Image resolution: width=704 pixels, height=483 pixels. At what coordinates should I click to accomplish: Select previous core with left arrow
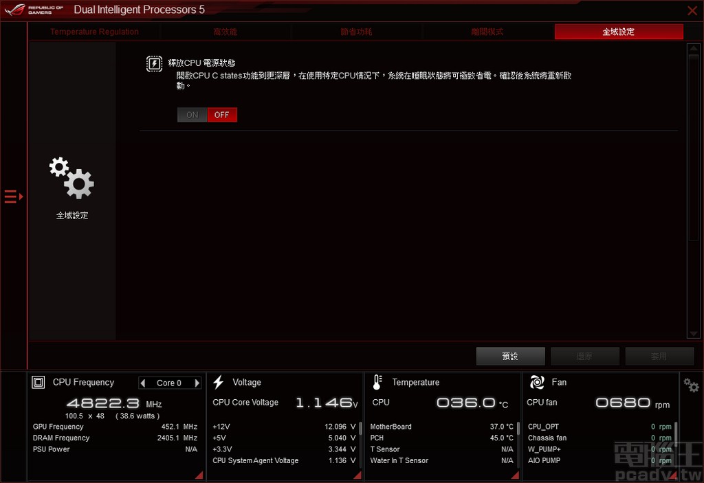tap(143, 383)
